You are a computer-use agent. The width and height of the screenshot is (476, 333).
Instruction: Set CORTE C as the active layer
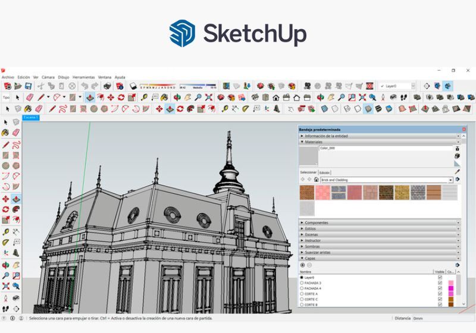tap(302, 299)
